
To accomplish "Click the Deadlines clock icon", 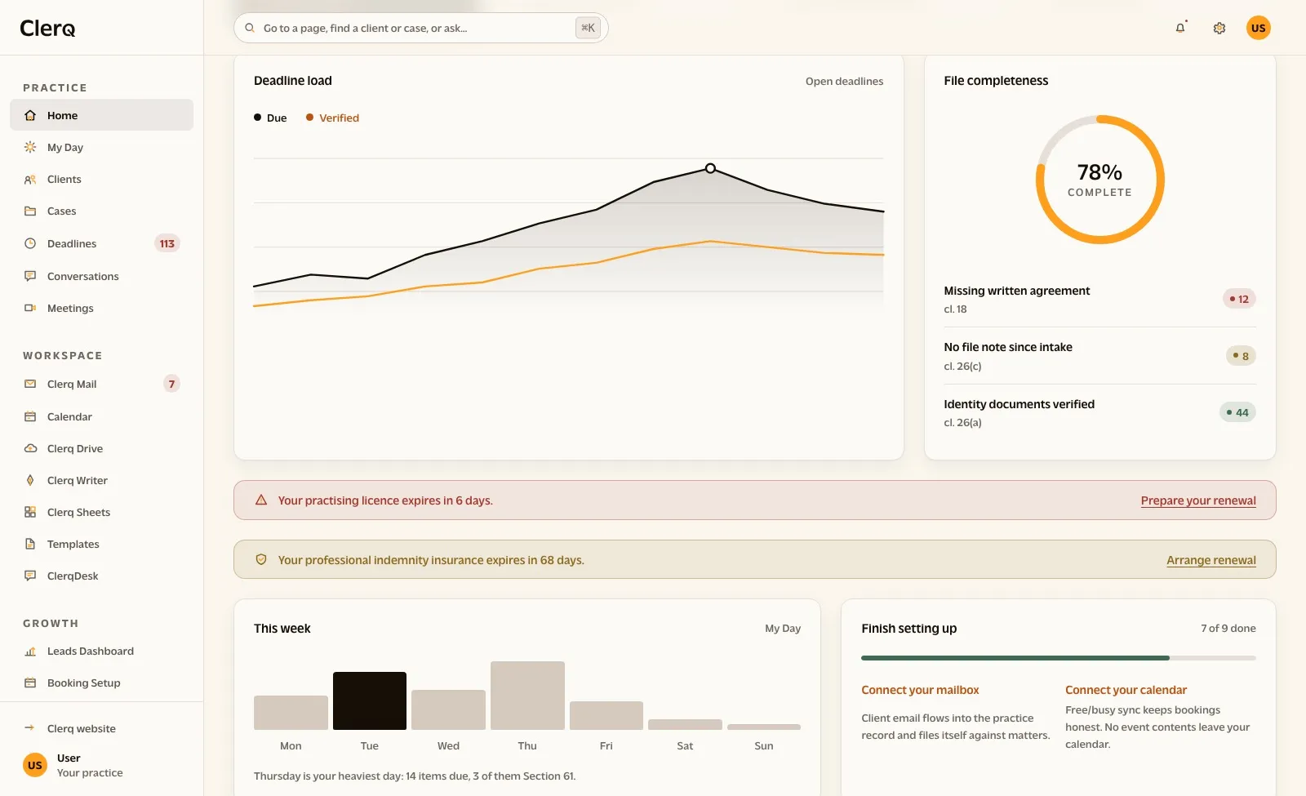I will [30, 243].
